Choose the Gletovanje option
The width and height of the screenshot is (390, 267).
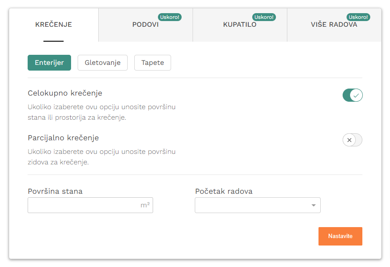point(103,63)
